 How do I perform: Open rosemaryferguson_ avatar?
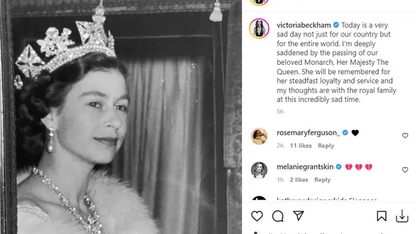click(x=259, y=136)
